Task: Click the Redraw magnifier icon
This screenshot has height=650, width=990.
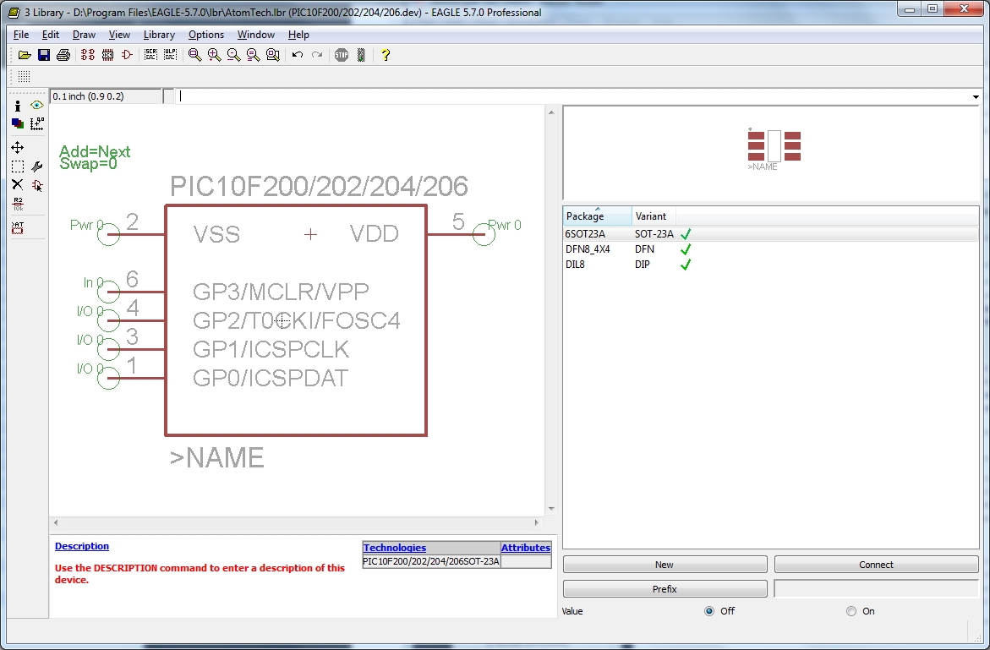Action: tap(253, 55)
